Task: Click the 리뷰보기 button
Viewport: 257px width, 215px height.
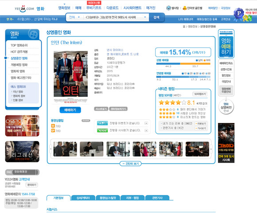Action: click(201, 123)
